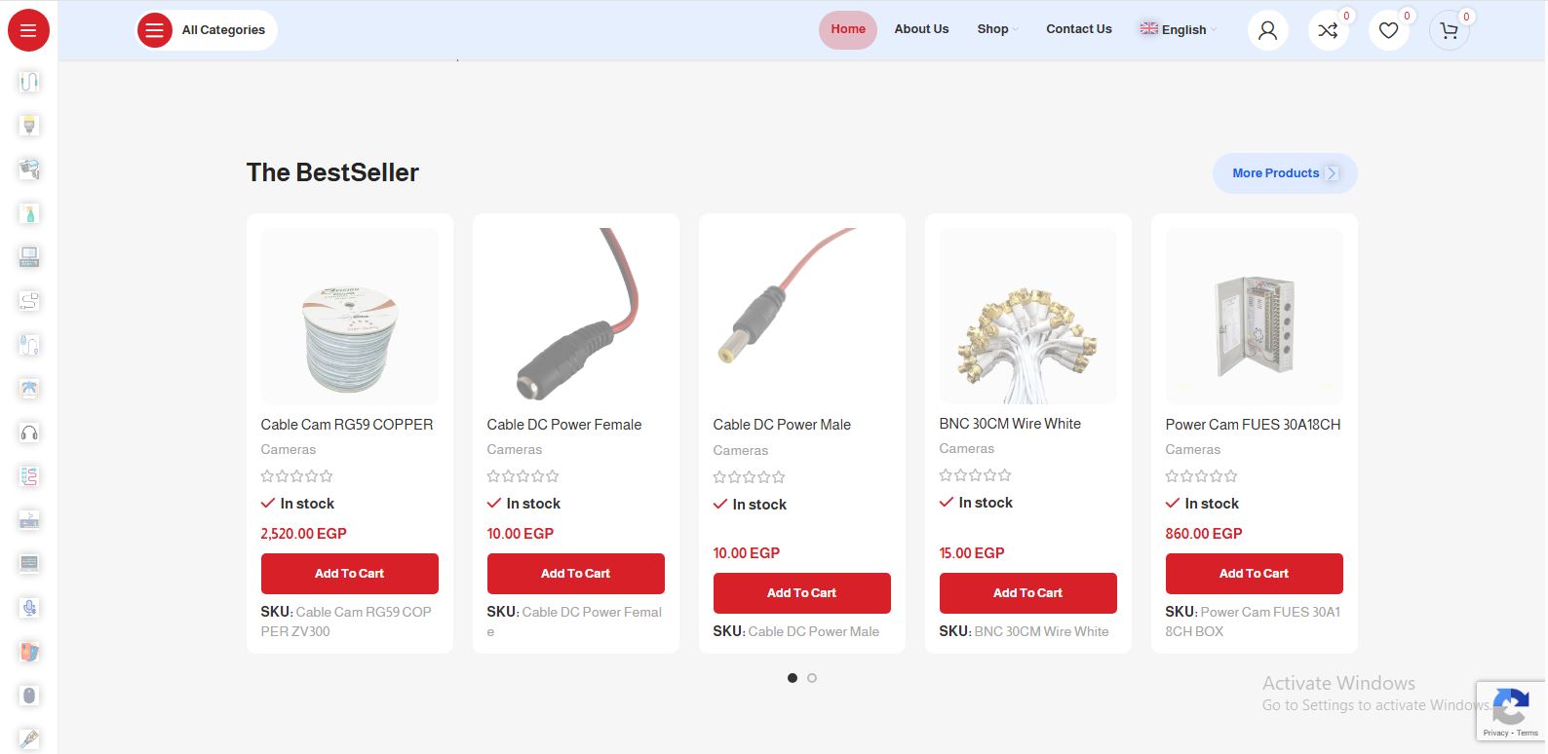1548x754 pixels.
Task: Open the Contact Us page
Action: click(1078, 29)
